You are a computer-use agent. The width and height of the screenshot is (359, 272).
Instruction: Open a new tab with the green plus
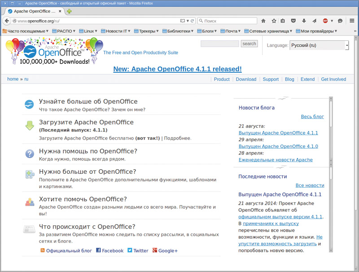(x=69, y=11)
